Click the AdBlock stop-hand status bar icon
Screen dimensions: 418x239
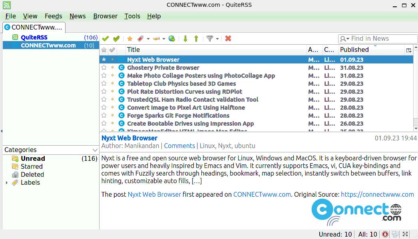[385, 234]
